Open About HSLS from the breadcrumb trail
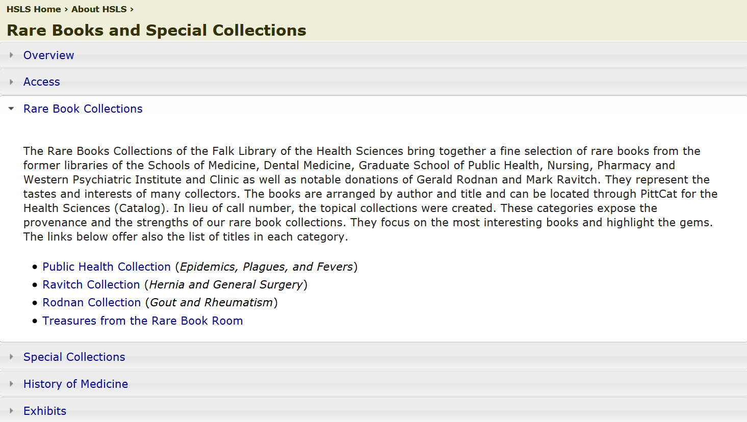This screenshot has width=747, height=422. pyautogui.click(x=98, y=9)
